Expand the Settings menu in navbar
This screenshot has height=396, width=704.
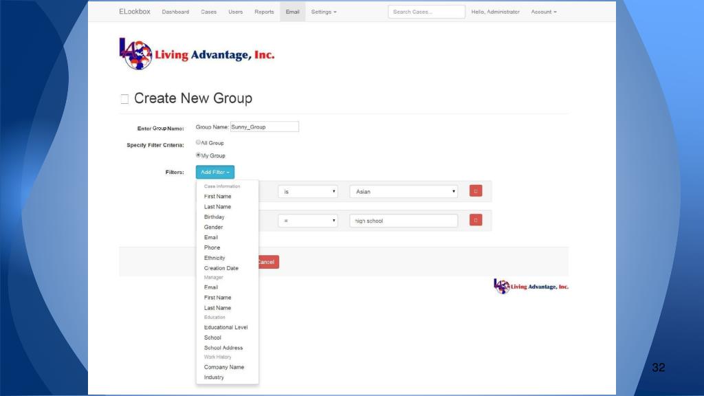(x=324, y=12)
